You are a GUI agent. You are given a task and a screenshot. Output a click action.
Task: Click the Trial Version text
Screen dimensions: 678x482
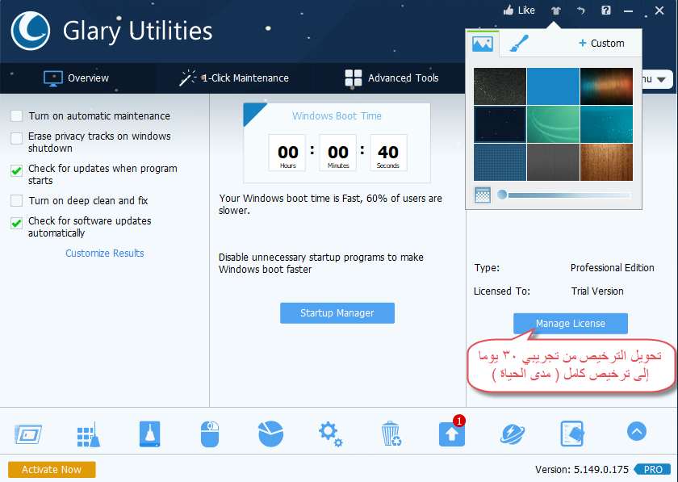[597, 291]
